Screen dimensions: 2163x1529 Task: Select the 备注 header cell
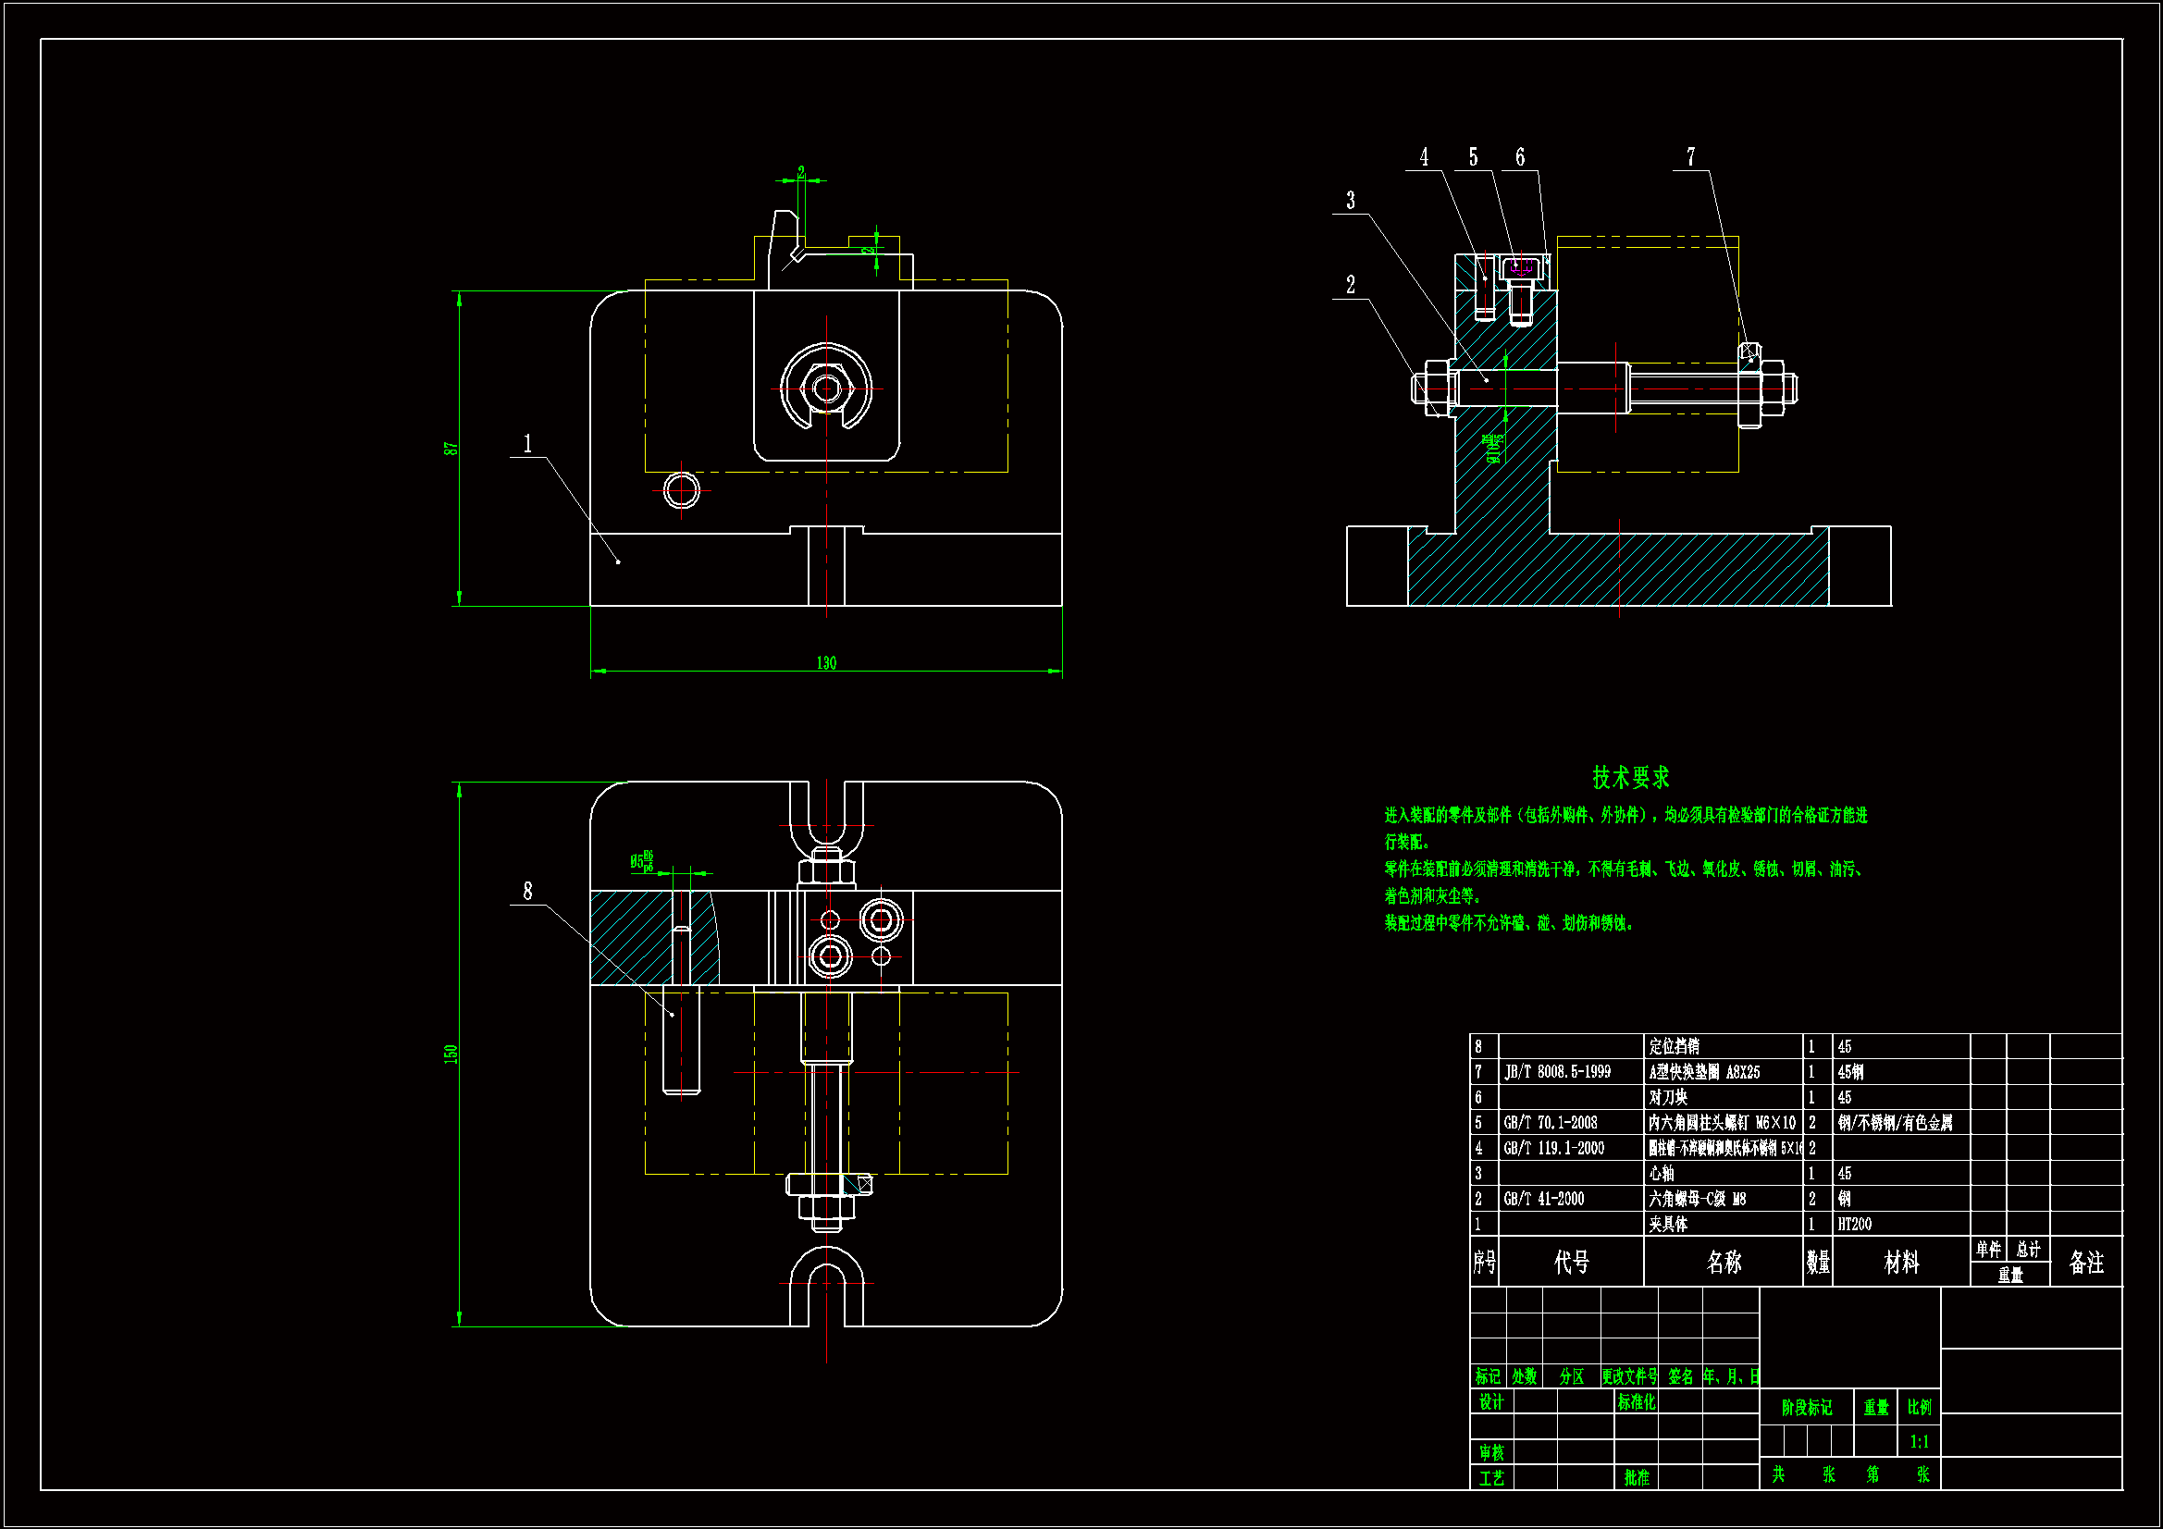coord(2087,1263)
